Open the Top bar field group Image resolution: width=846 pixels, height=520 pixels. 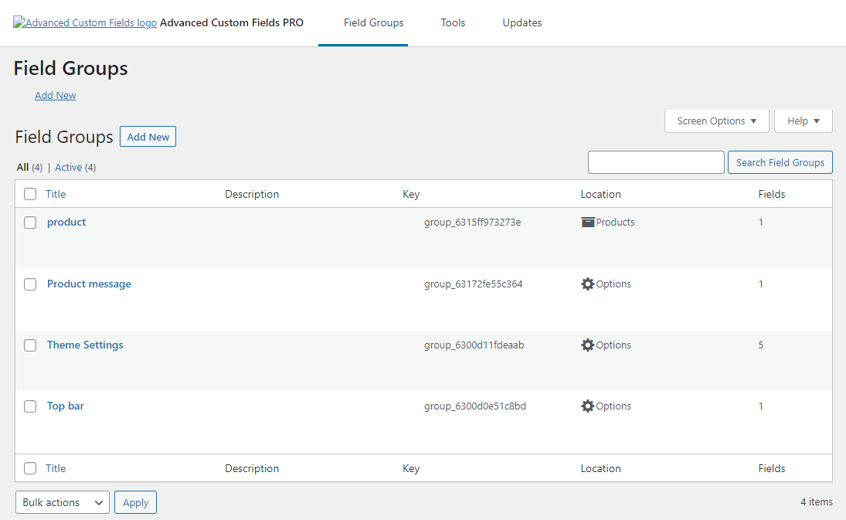coord(65,406)
